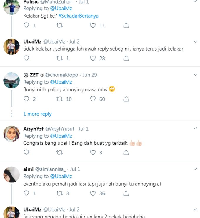Like Pulisic's "Kelakar Sgt ke?" tweet
The height and width of the screenshot is (218, 200).
93,25
